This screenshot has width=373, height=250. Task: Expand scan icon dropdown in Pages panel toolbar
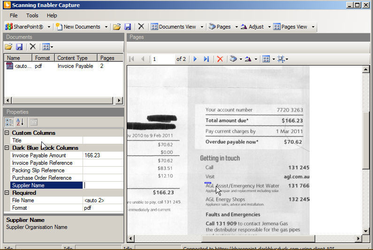[241, 59]
